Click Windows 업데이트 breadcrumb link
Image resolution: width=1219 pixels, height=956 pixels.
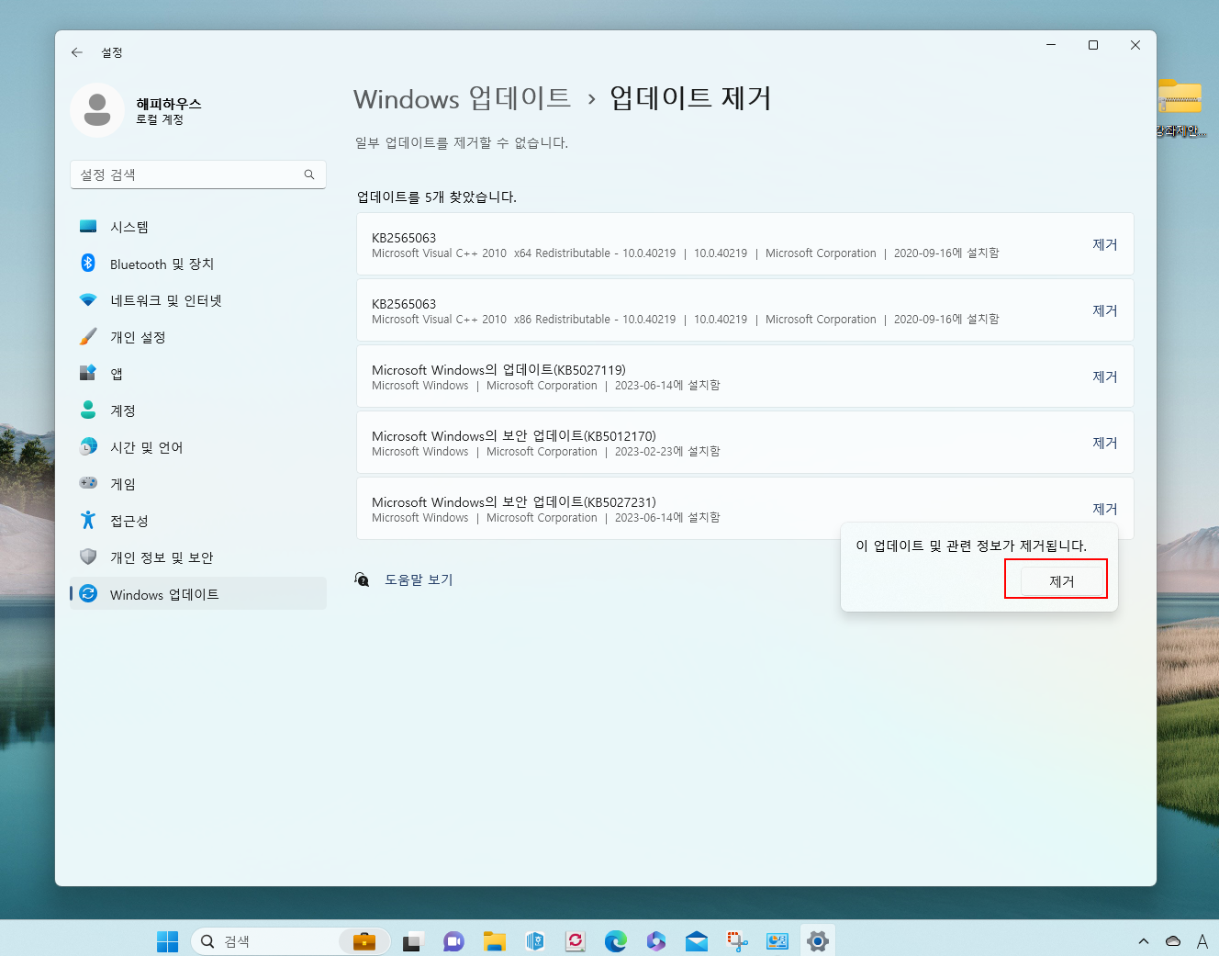coord(462,98)
